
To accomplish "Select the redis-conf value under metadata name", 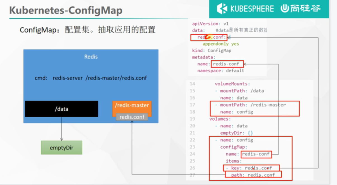I will point(227,64).
